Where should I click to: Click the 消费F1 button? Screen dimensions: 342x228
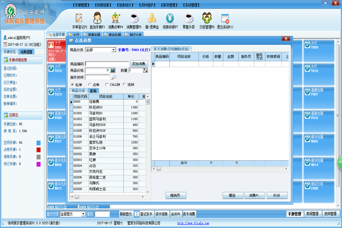point(254,195)
